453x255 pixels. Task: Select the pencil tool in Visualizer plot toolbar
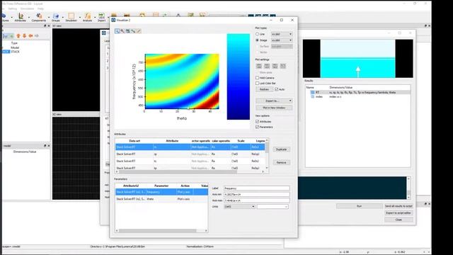pyautogui.click(x=139, y=31)
